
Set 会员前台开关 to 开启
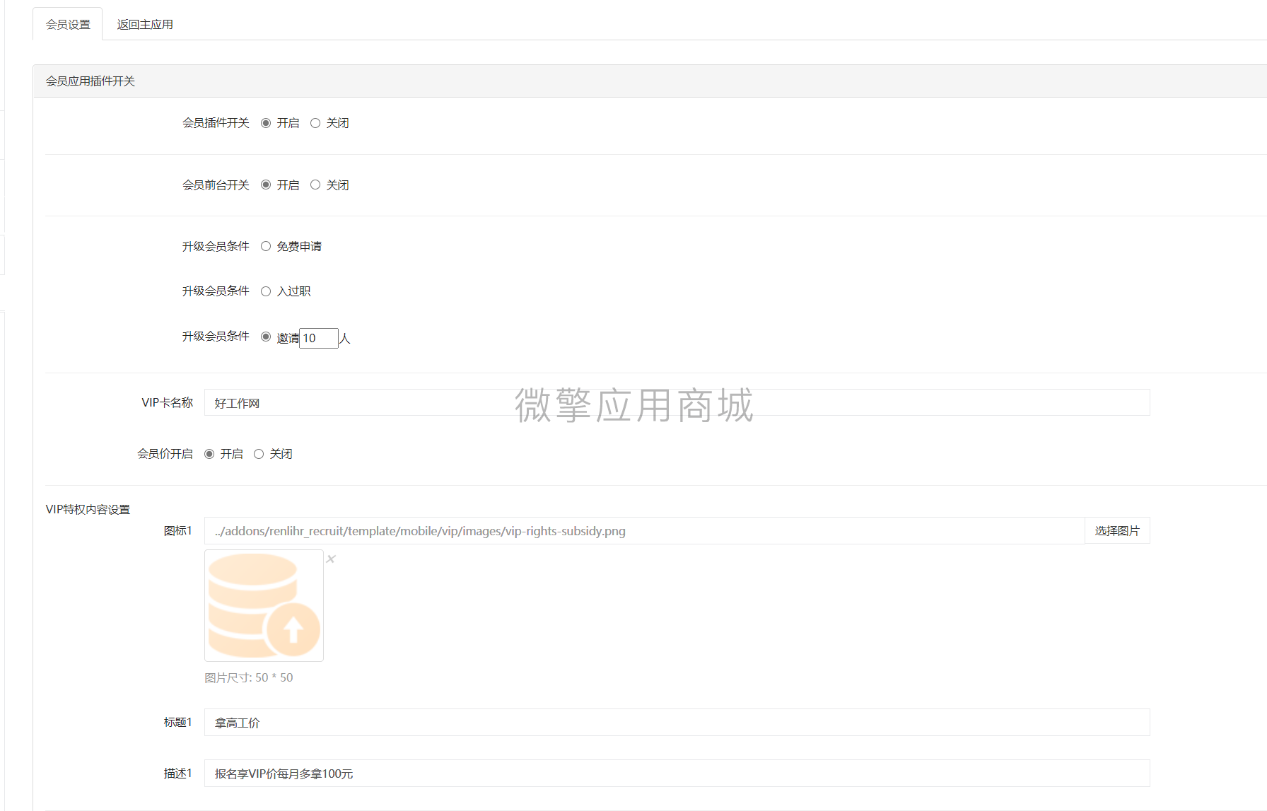pos(266,185)
